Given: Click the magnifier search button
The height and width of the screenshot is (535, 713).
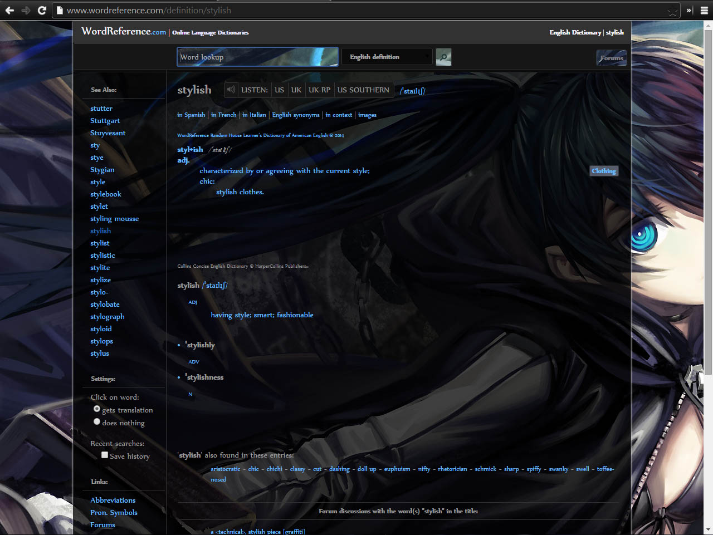Looking at the screenshot, I should coord(443,57).
